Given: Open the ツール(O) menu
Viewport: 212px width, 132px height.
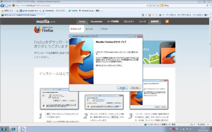Looking at the screenshot, I should pyautogui.click(x=198, y=15).
